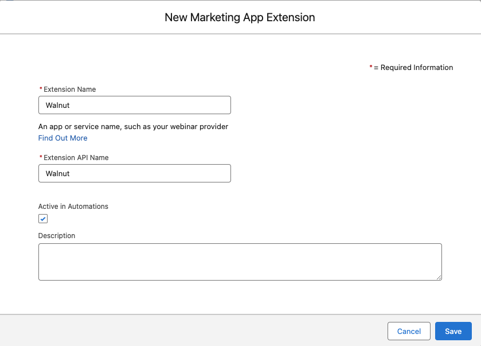Click the 'Extension Name' label

point(69,90)
